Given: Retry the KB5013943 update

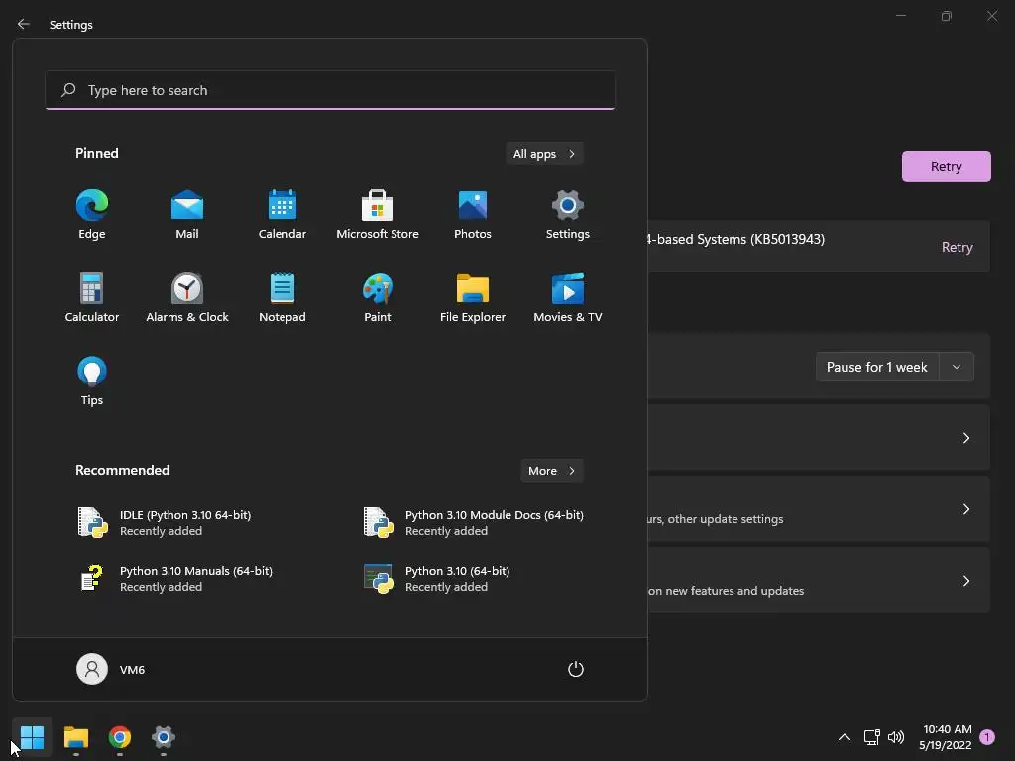Looking at the screenshot, I should pos(957,247).
